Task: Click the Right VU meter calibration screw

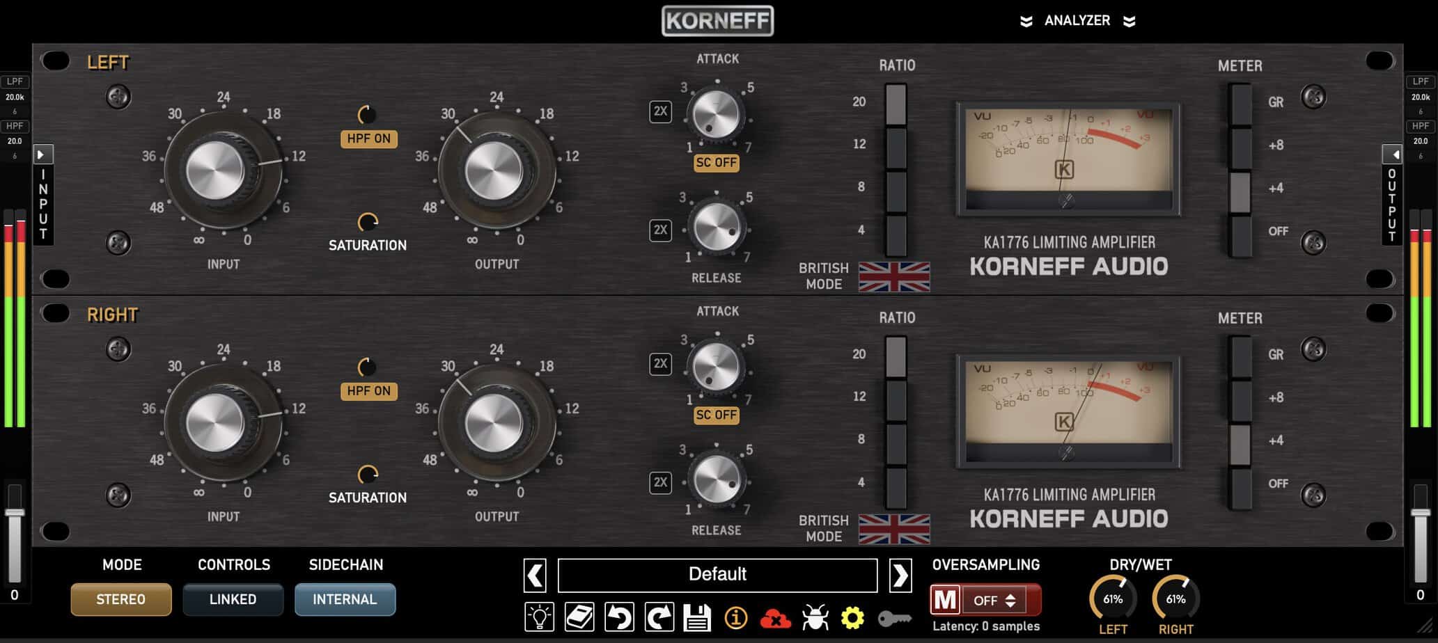Action: pyautogui.click(x=1066, y=454)
